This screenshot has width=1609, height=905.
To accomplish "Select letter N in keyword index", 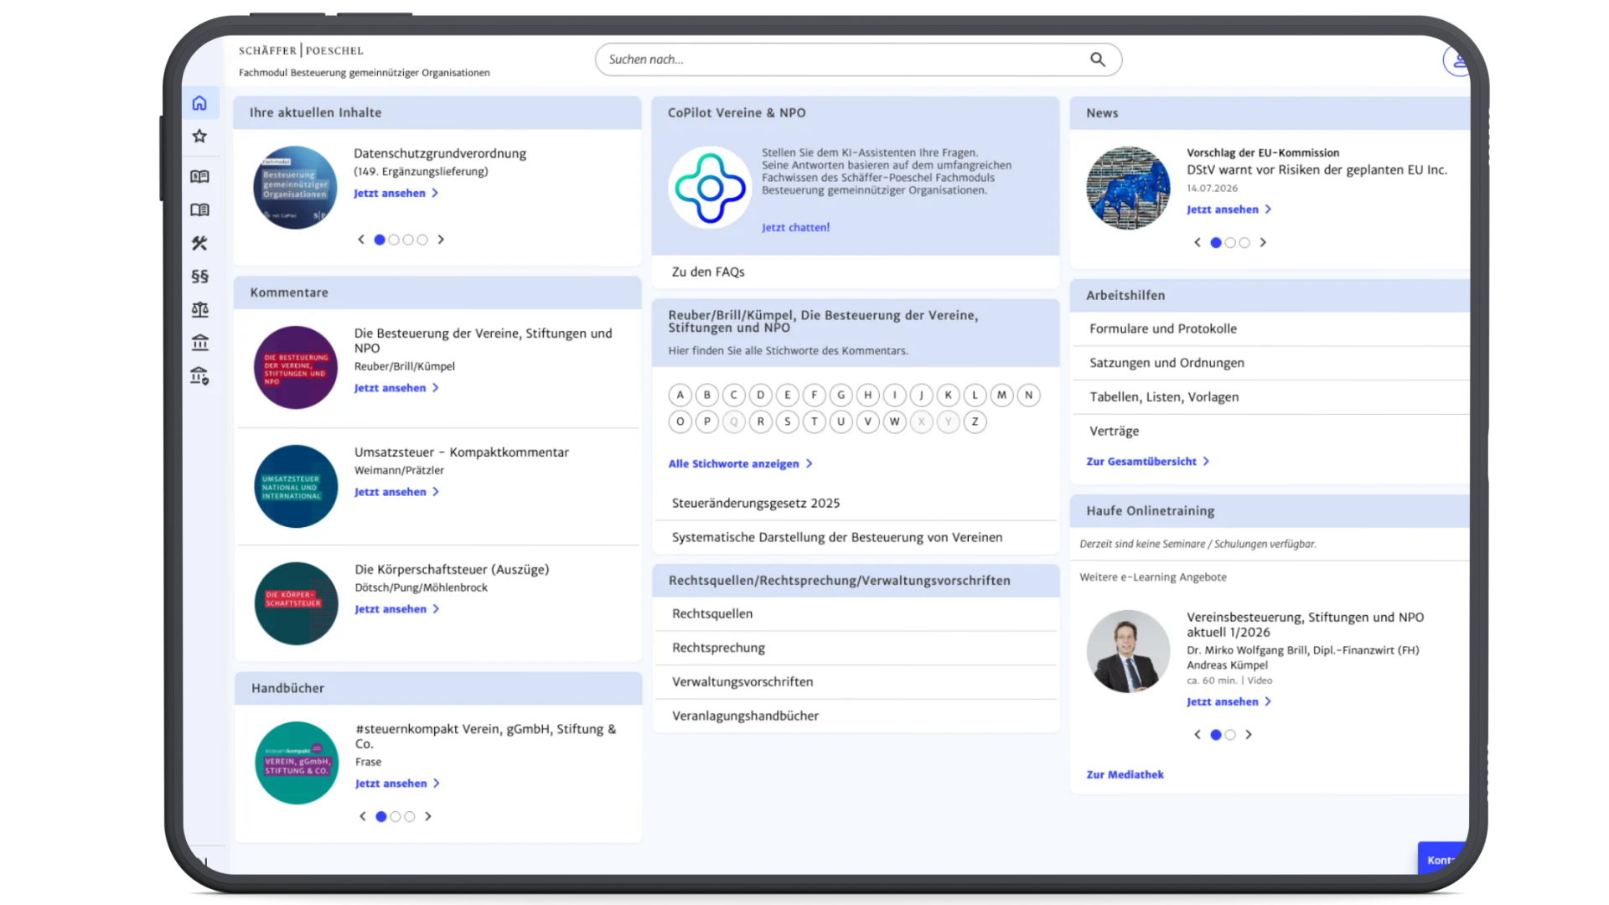I will (x=1029, y=396).
